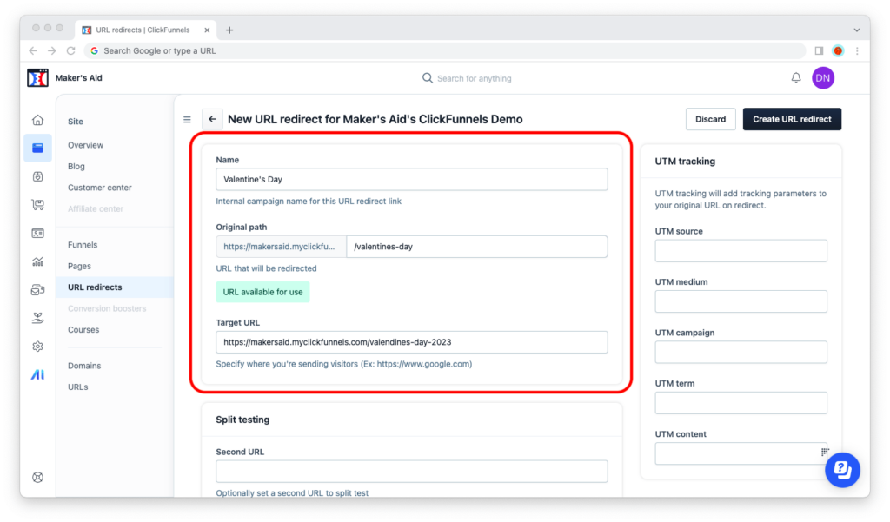Open the help lifebuoy icon at bottom
The width and height of the screenshot is (890, 522).
click(x=37, y=477)
